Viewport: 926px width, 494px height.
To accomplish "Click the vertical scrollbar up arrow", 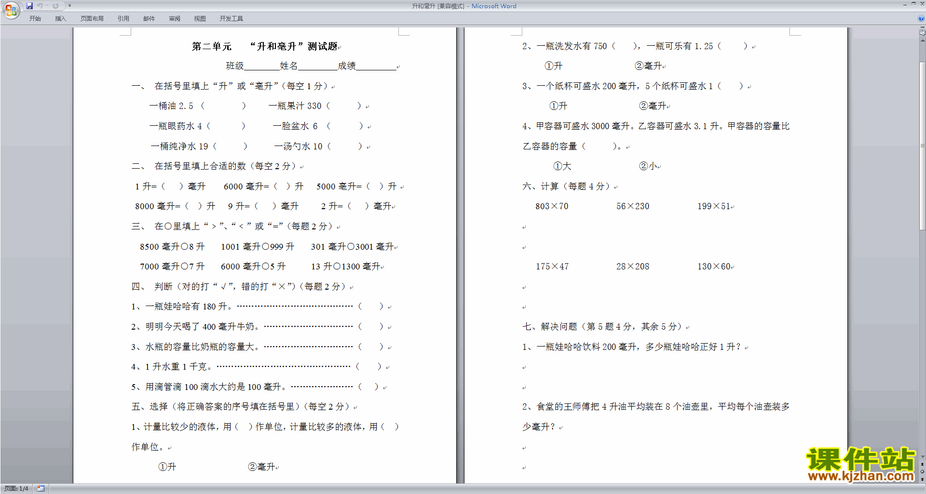I will click(923, 40).
